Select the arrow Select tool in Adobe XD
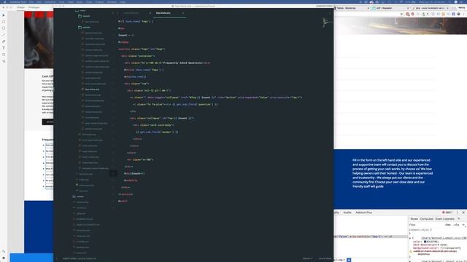The image size is (467, 262). click(4, 15)
